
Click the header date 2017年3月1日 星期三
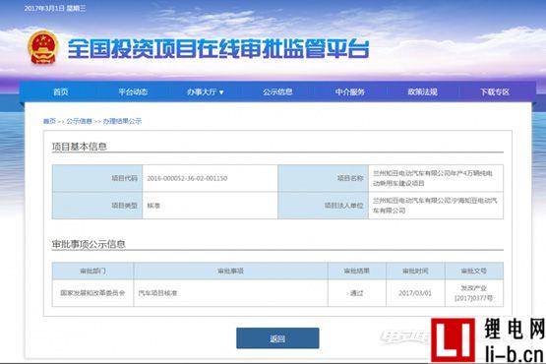(55, 8)
